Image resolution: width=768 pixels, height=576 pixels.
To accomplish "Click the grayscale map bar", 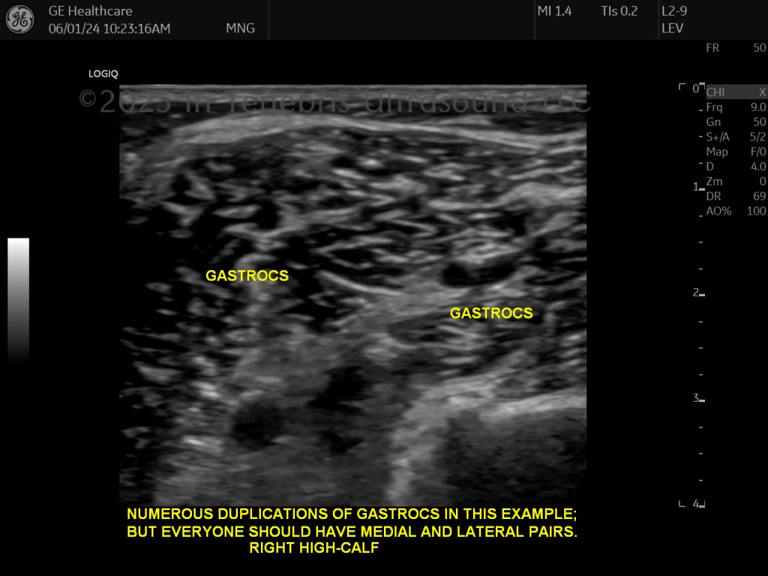I will (x=18, y=300).
